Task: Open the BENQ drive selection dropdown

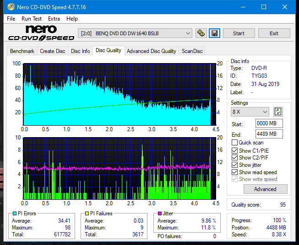Action: tap(135, 33)
